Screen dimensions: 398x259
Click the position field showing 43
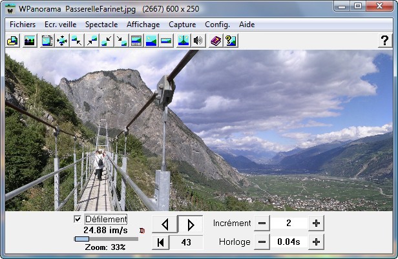(x=186, y=242)
